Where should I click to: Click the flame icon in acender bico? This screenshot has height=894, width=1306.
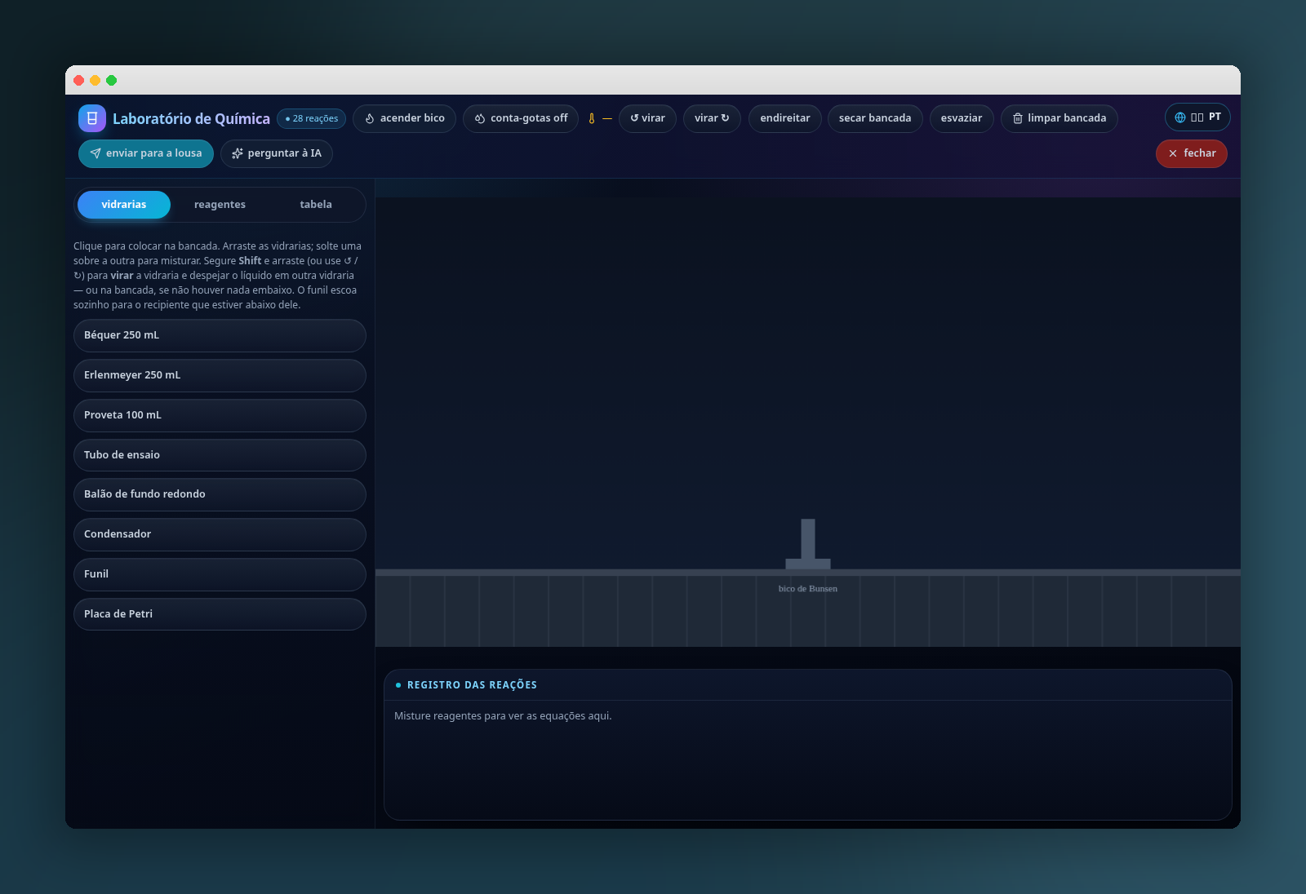pyautogui.click(x=370, y=118)
